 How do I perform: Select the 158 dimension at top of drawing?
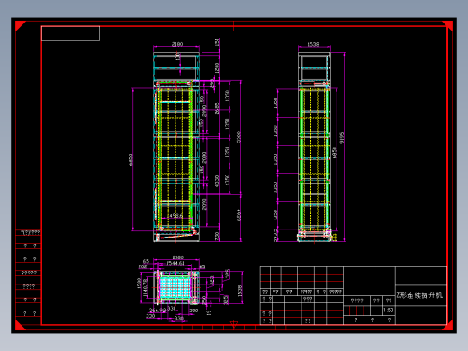(x=217, y=42)
